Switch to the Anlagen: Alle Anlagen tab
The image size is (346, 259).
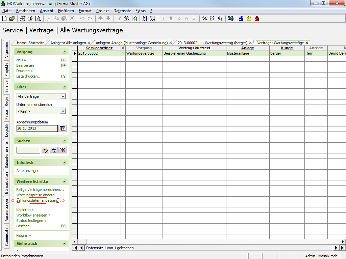(68, 43)
